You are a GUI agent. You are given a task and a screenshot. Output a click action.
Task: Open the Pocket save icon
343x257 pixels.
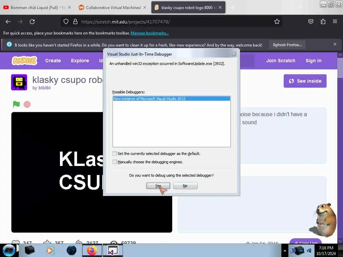pos(311,21)
